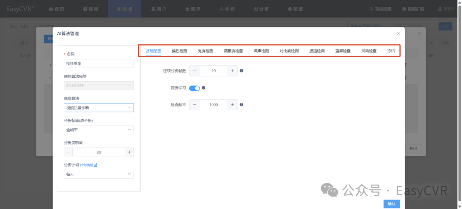Increase 连续分析帧数 with the plus button
Viewport: 462px width, 209px height.
[x=232, y=71]
